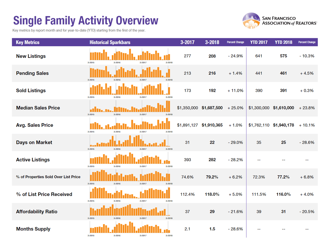
Task: Click the Key Metrics column header
Action: pyautogui.click(x=28, y=42)
